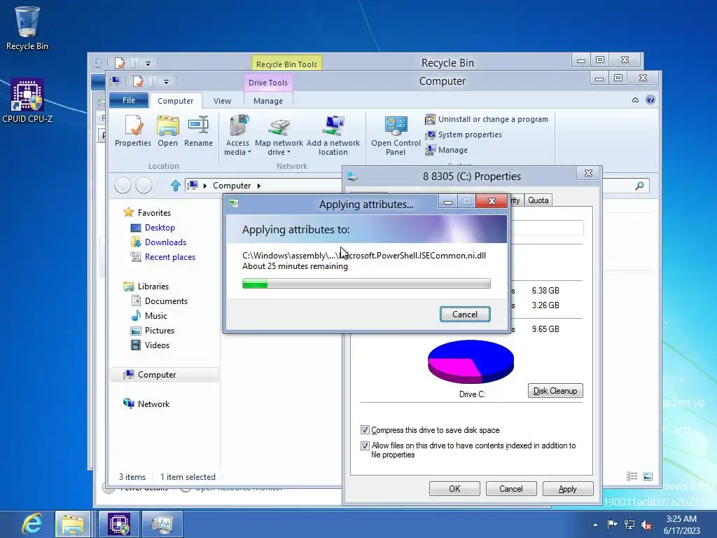Click OK in drive Properties
Image resolution: width=717 pixels, height=538 pixels.
point(454,488)
